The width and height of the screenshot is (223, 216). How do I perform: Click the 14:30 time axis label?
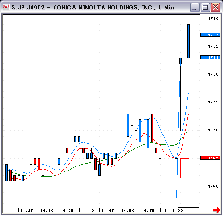coord(47,211)
